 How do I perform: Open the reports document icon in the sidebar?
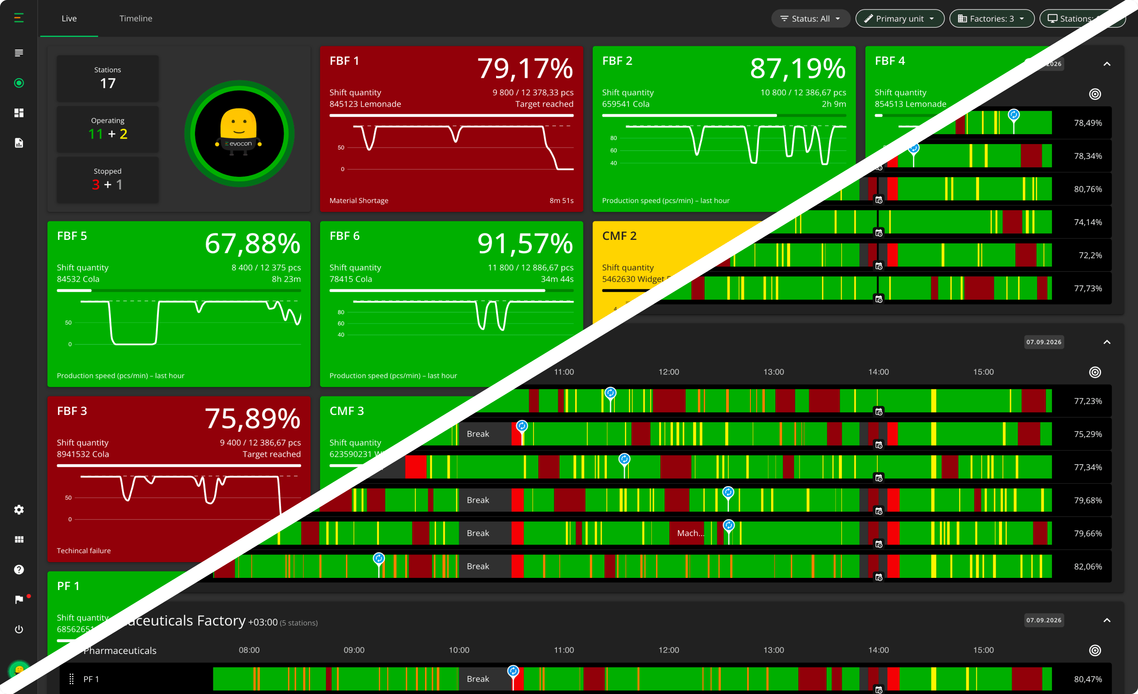(x=19, y=143)
